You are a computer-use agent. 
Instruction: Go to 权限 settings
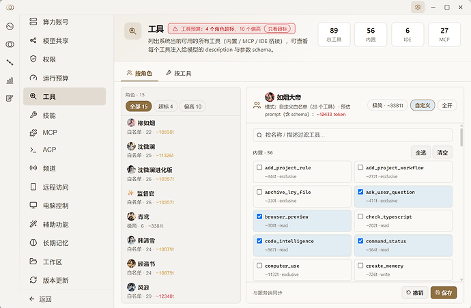coord(64,59)
